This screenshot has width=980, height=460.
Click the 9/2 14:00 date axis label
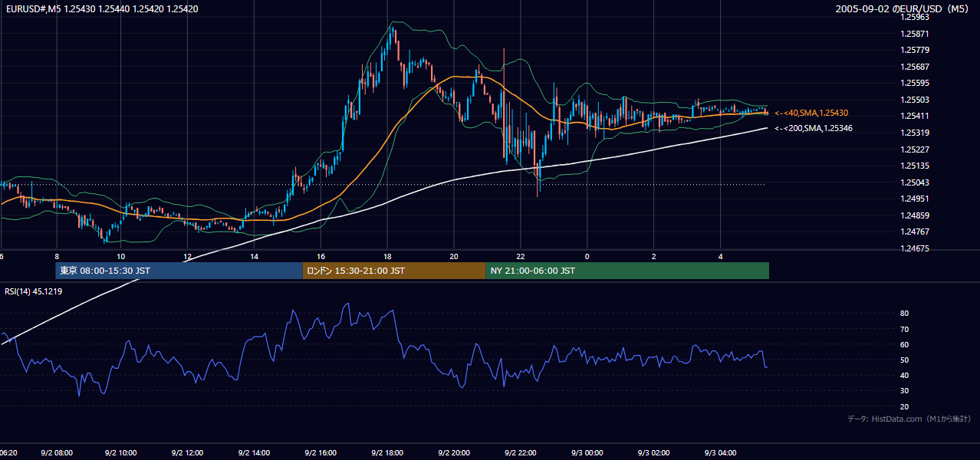255,453
